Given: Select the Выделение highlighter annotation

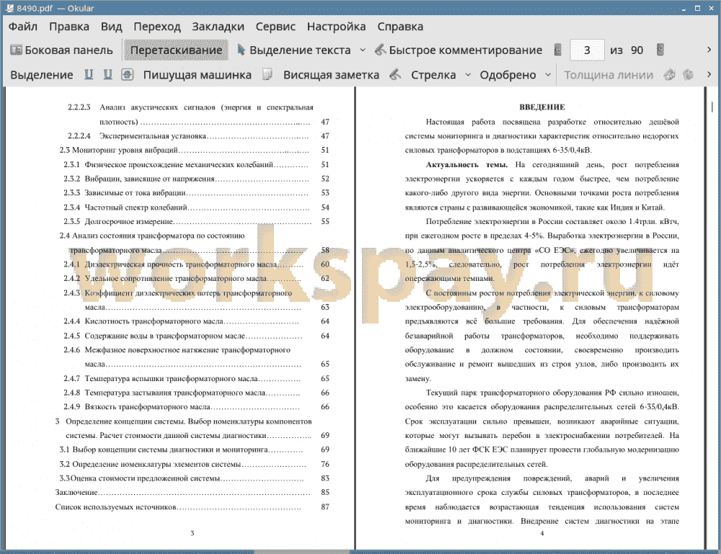Looking at the screenshot, I should pos(41,75).
